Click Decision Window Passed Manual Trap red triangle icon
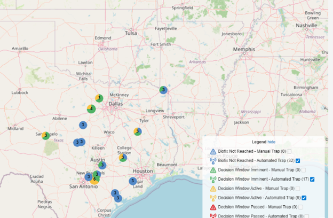This screenshot has height=218, width=333. [213, 207]
